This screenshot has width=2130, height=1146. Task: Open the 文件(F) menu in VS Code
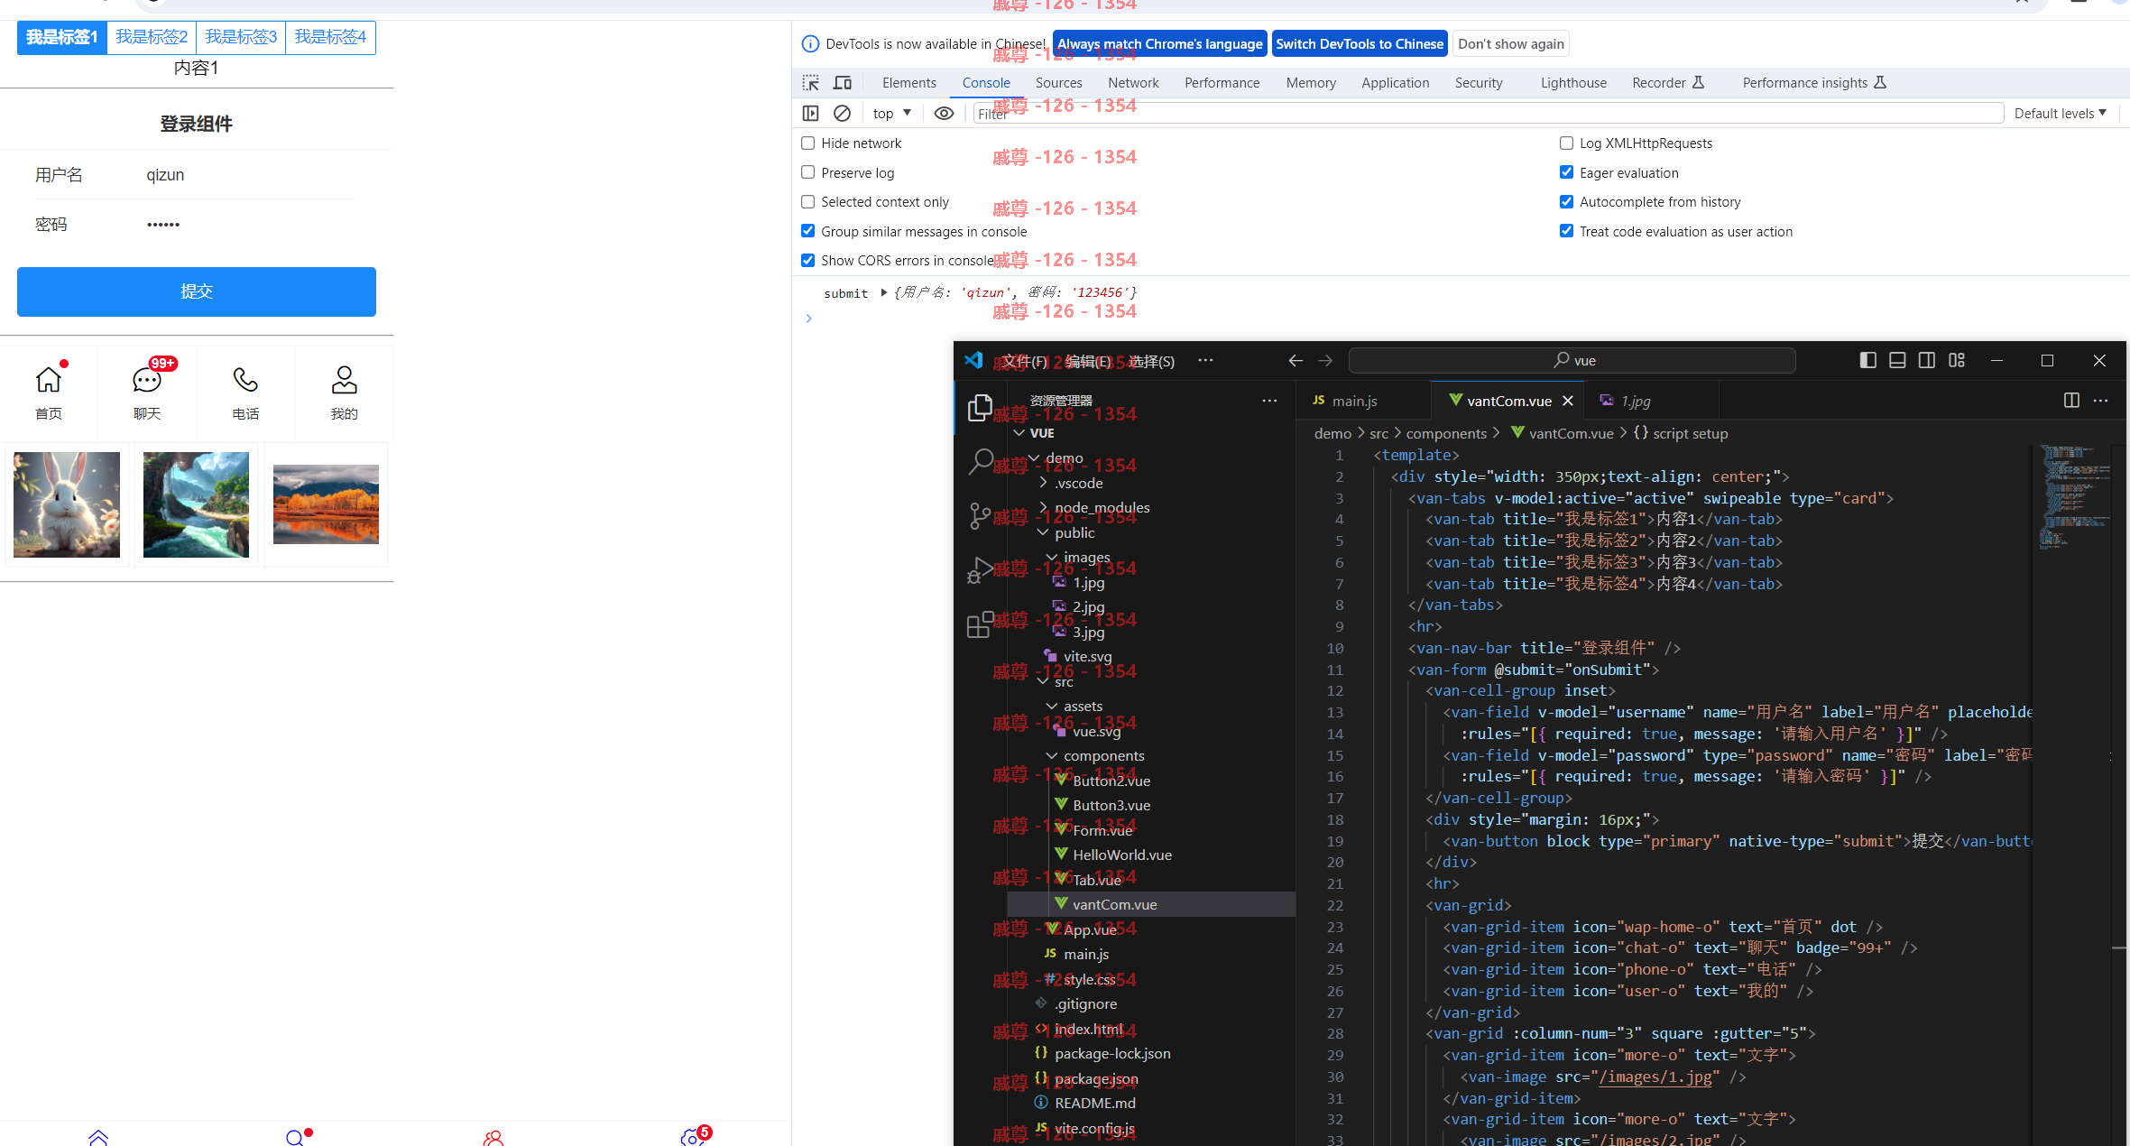1025,361
